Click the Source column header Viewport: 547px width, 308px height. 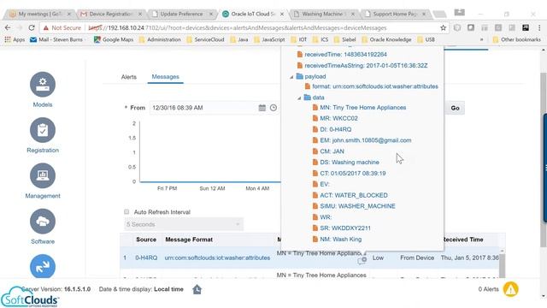pos(146,240)
